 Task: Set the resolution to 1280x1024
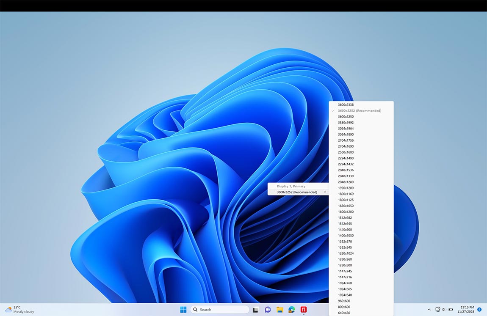click(346, 253)
